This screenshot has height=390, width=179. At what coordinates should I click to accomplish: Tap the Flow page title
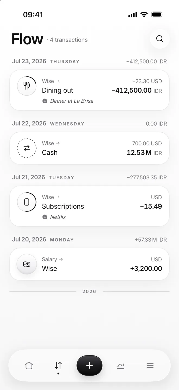coord(27,39)
